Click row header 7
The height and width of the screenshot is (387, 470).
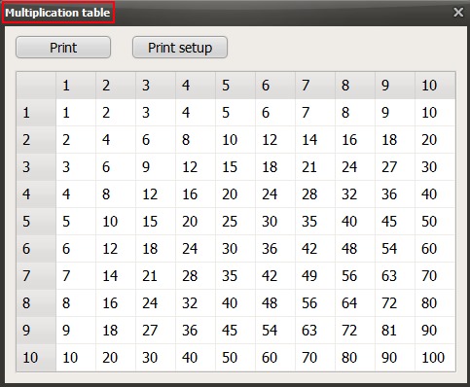pos(36,276)
